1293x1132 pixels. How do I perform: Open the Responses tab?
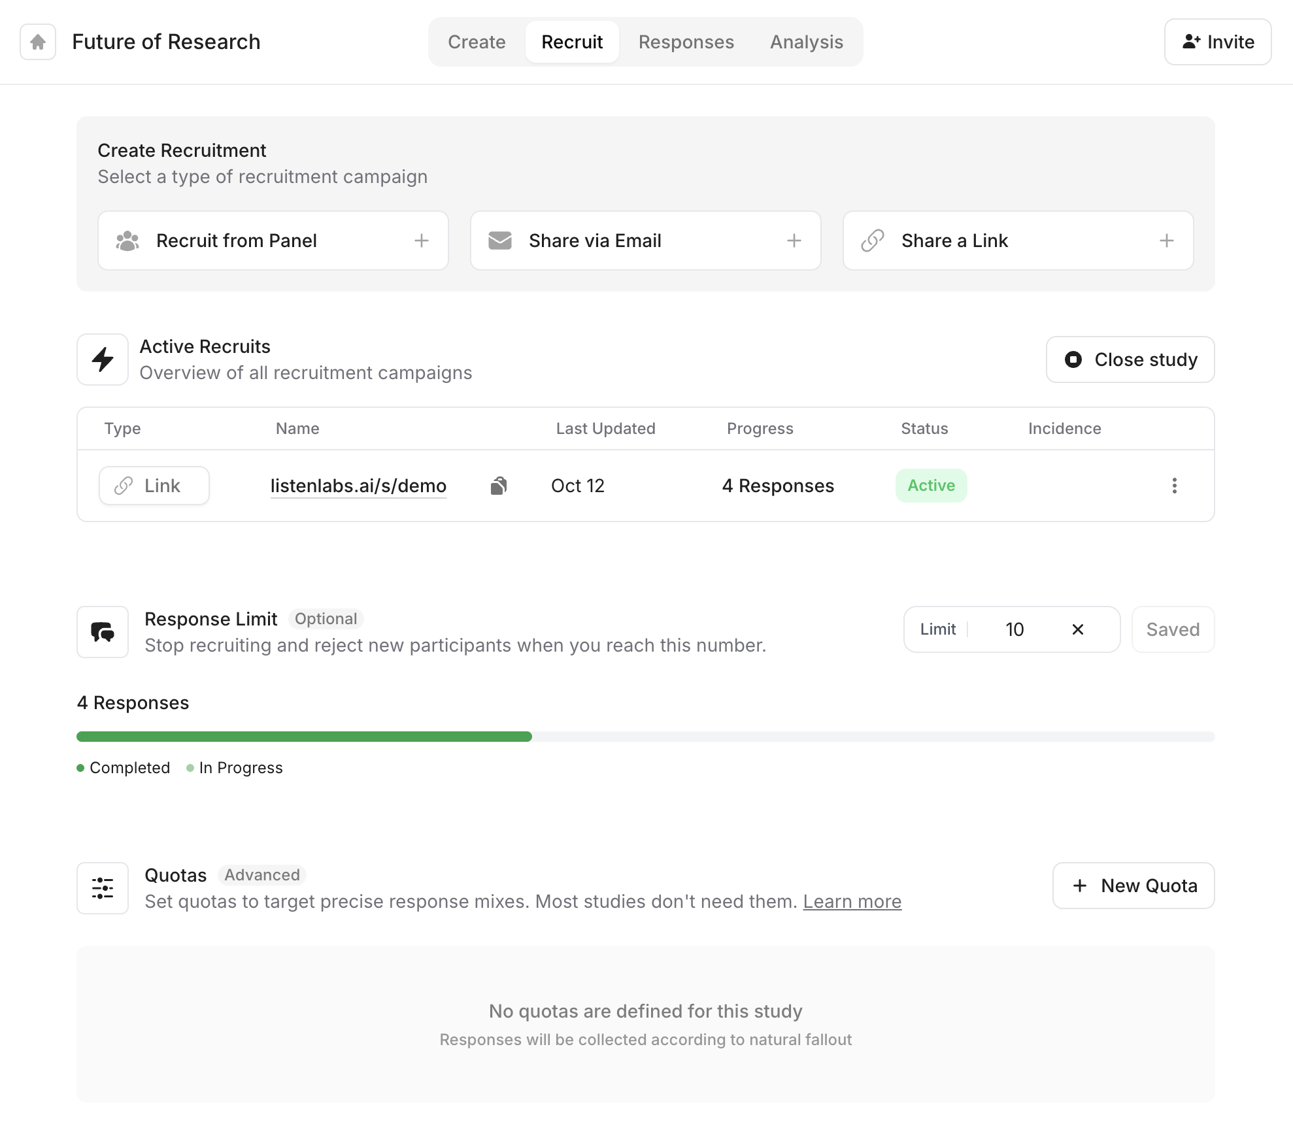point(686,42)
